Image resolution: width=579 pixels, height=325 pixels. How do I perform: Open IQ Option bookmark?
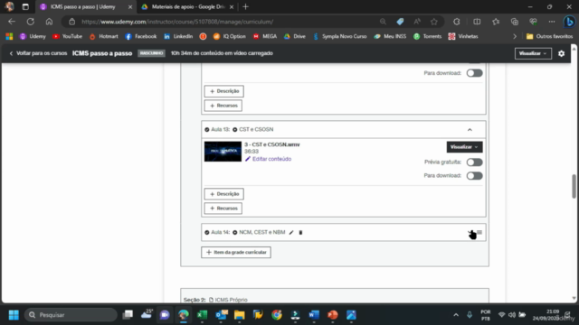[x=229, y=36]
